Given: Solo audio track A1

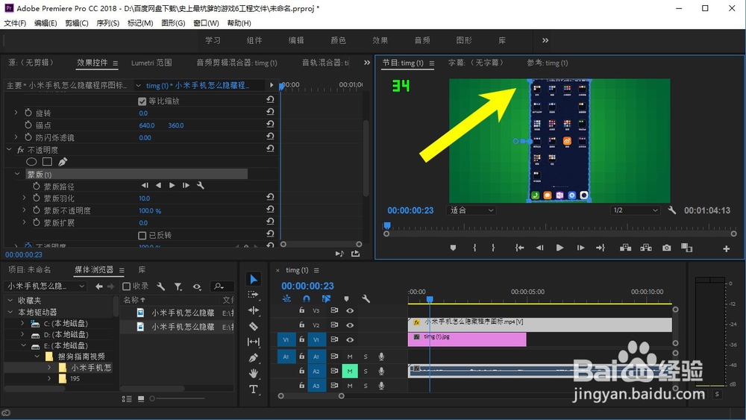Looking at the screenshot, I should 366,357.
